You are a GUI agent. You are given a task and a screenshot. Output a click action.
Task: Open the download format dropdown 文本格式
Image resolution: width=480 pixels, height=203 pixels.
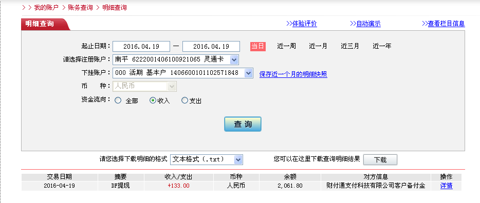pyautogui.click(x=206, y=159)
